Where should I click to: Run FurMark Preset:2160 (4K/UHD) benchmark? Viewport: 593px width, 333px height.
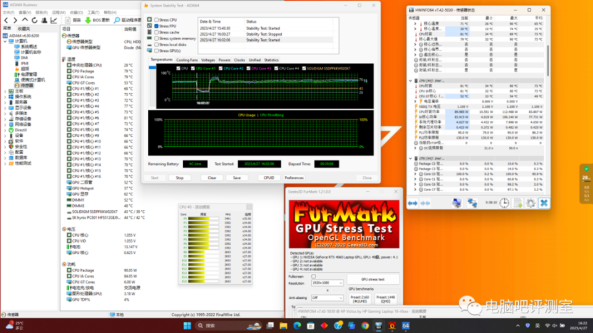tap(360, 299)
